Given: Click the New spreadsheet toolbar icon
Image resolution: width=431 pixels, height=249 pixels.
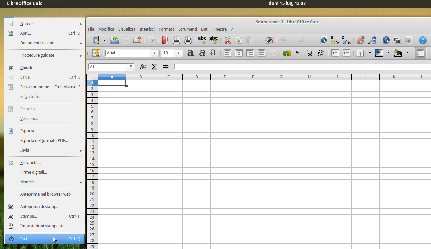Looking at the screenshot, I should [x=96, y=40].
